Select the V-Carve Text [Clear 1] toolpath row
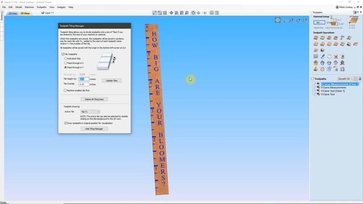363x204 pixels. point(333,91)
